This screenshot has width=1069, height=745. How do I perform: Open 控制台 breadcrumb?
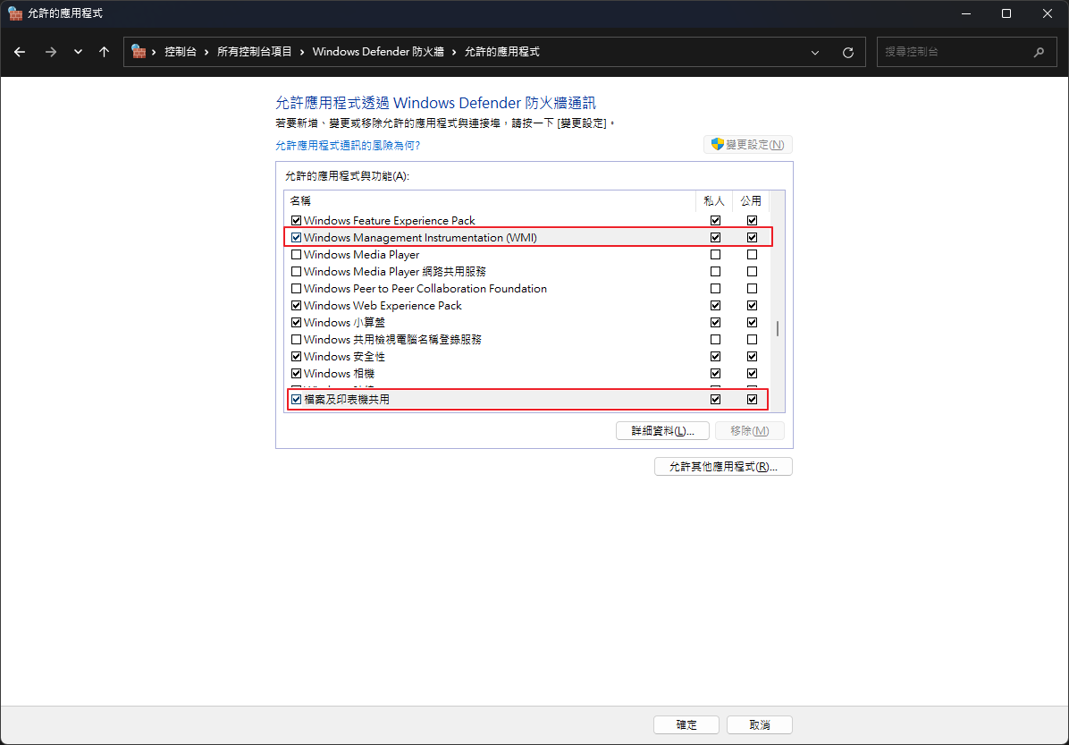click(x=181, y=52)
